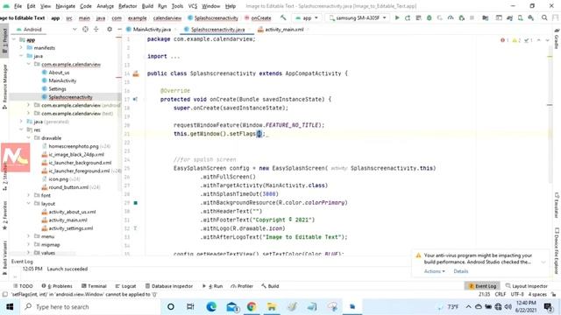Open the File menu
Screen dimensions: 561x315
tap(18, 6)
